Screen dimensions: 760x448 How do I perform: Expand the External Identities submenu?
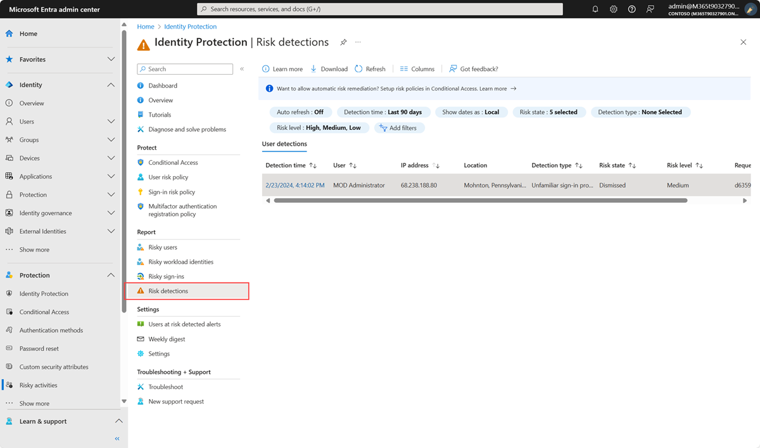[111, 231]
